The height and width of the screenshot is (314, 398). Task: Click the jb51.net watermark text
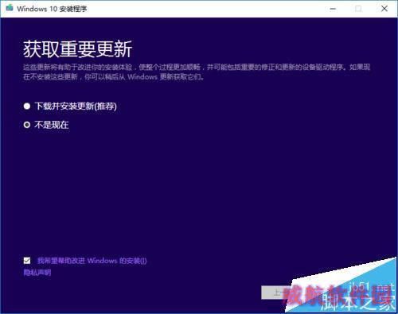pos(371,287)
